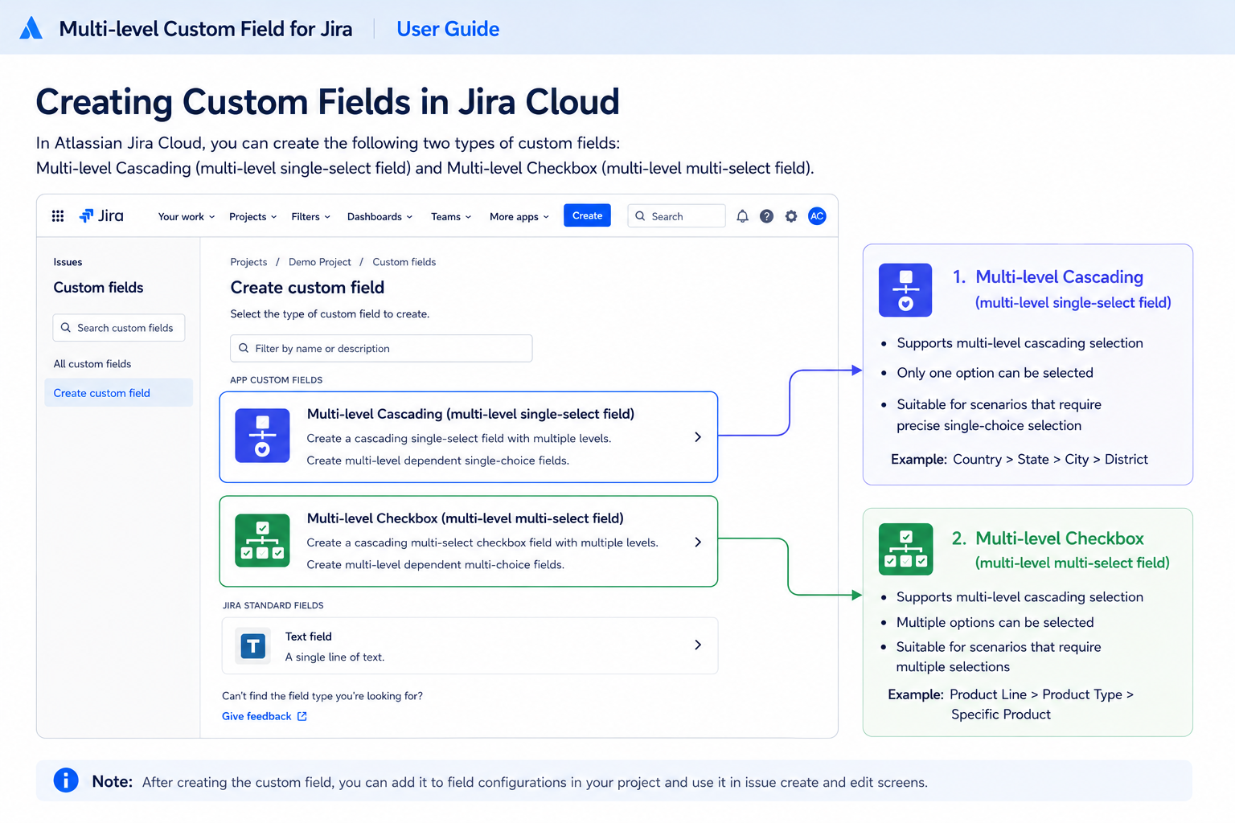The height and width of the screenshot is (823, 1235).
Task: Click the magnifier in Search custom fields box
Action: pyautogui.click(x=66, y=328)
